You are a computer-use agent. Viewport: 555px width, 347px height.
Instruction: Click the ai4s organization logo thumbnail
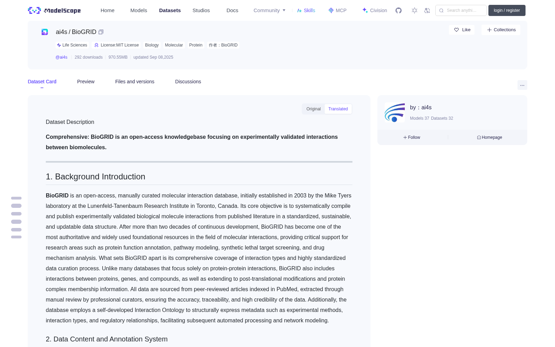tap(395, 112)
